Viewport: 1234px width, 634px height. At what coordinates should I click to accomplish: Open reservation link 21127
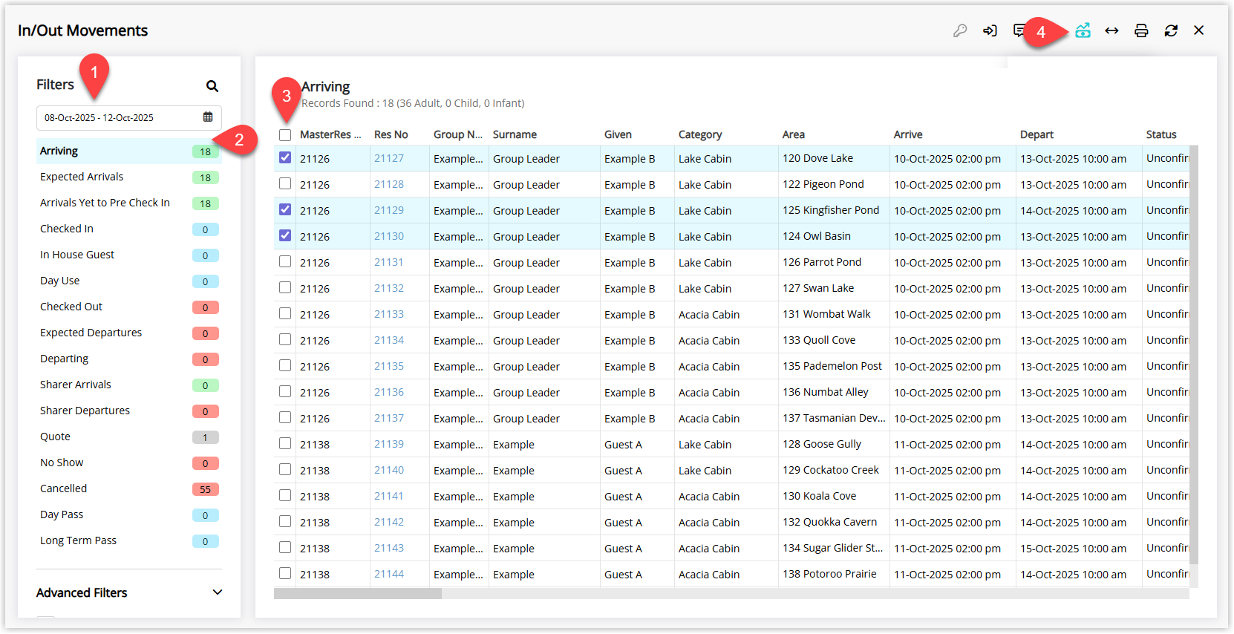point(389,158)
